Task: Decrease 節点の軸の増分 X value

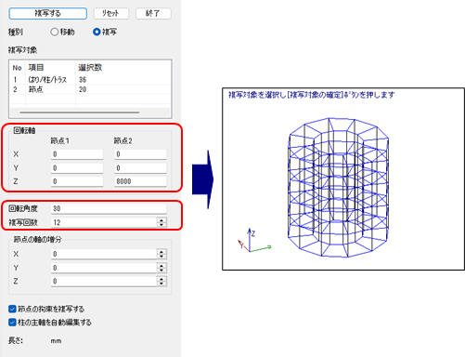Action: click(x=161, y=257)
